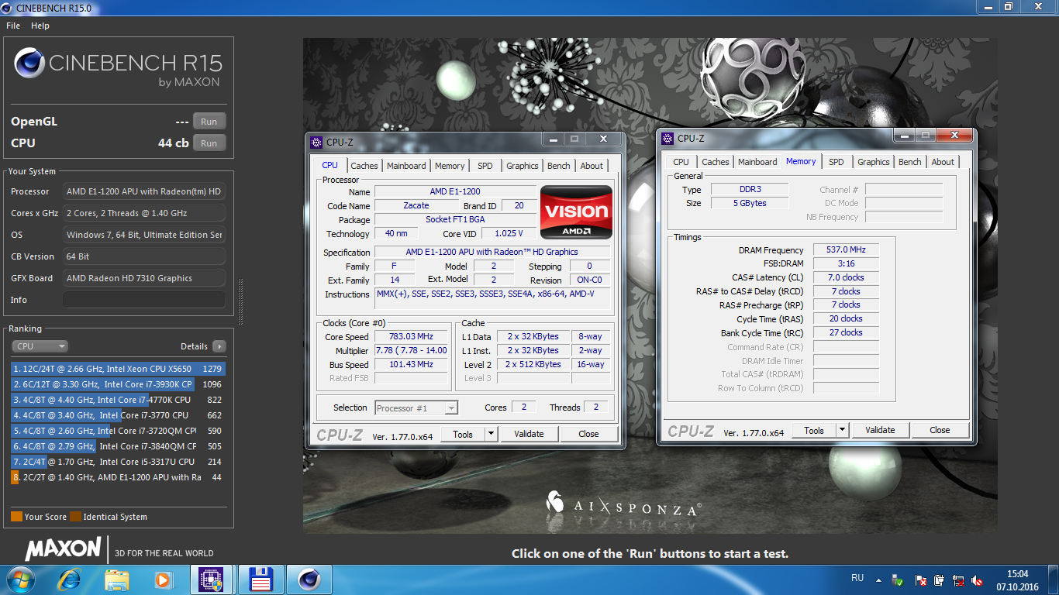Select Core i7-3840QM ranking entry
Image resolution: width=1059 pixels, height=595 pixels.
pyautogui.click(x=118, y=446)
